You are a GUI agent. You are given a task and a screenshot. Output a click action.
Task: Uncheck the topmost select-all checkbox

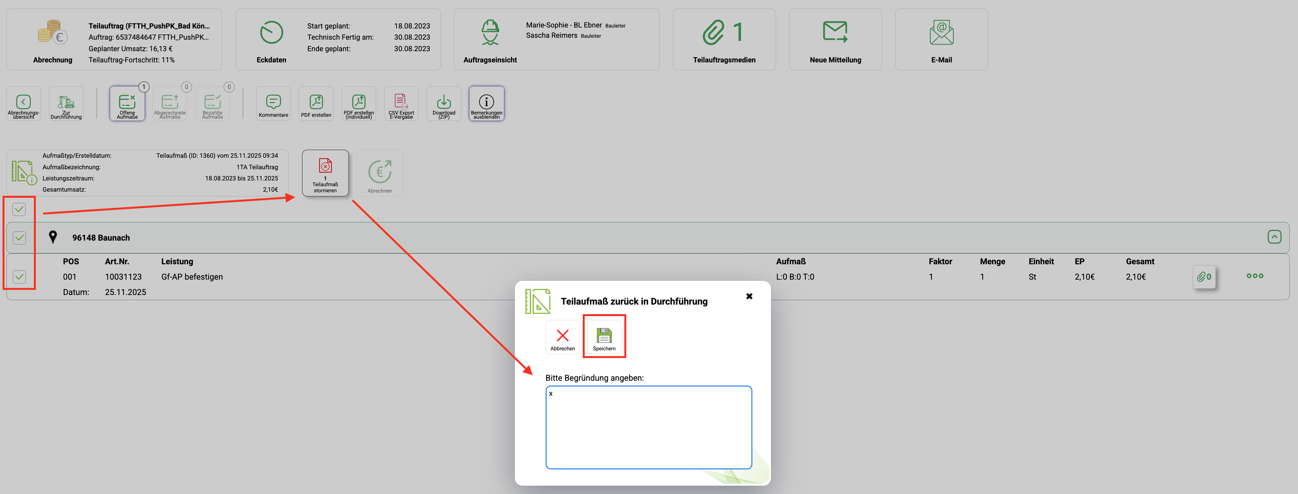click(19, 209)
